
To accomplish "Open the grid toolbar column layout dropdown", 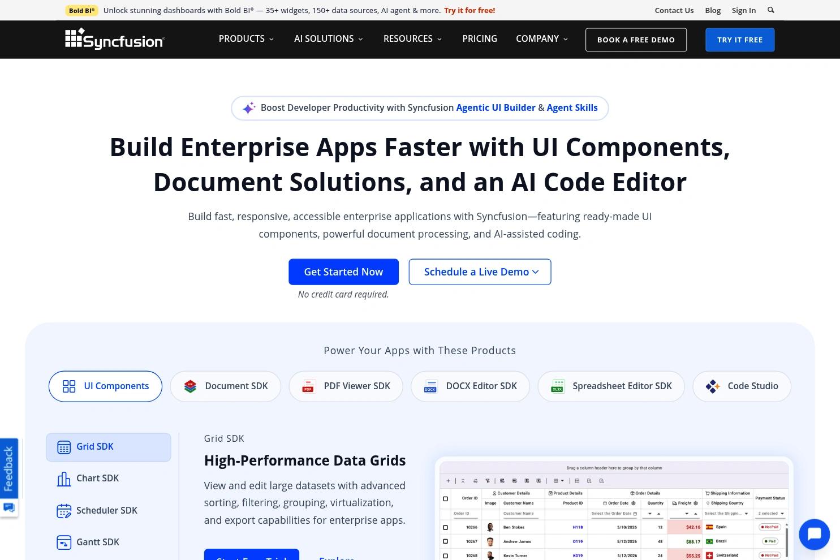I will 558,481.
